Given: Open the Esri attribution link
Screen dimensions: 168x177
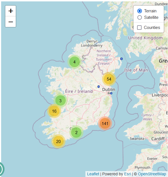Looking at the screenshot, I should [x=128, y=174].
